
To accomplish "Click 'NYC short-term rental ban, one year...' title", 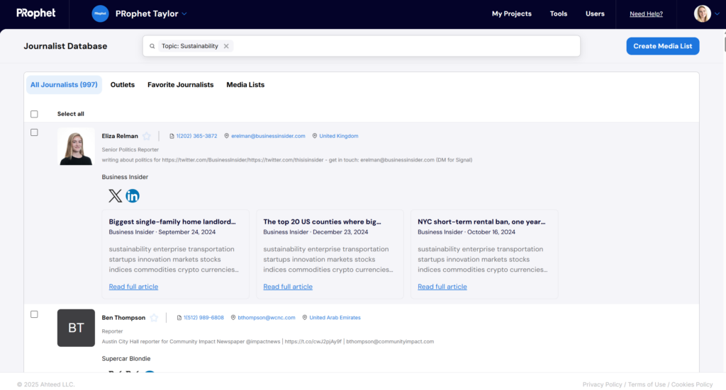I will click(x=481, y=222).
